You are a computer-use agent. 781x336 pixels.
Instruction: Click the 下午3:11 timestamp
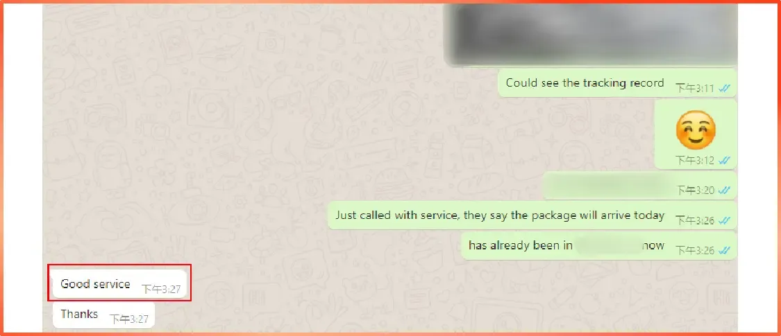tap(695, 89)
